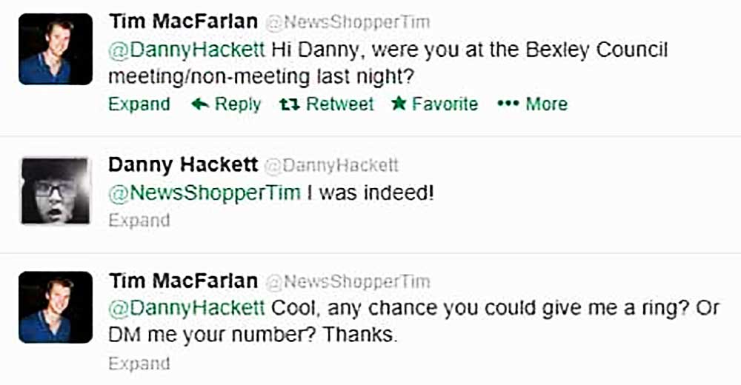Click the Tim MacFarlan name on last tweet
This screenshot has width=741, height=385.
[183, 281]
